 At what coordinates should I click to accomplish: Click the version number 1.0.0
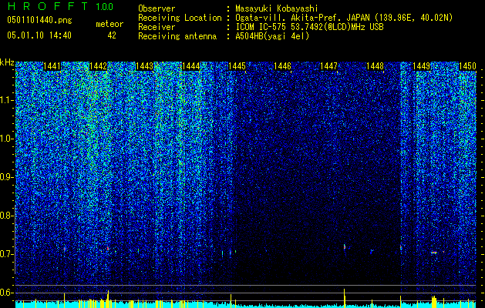click(x=104, y=7)
